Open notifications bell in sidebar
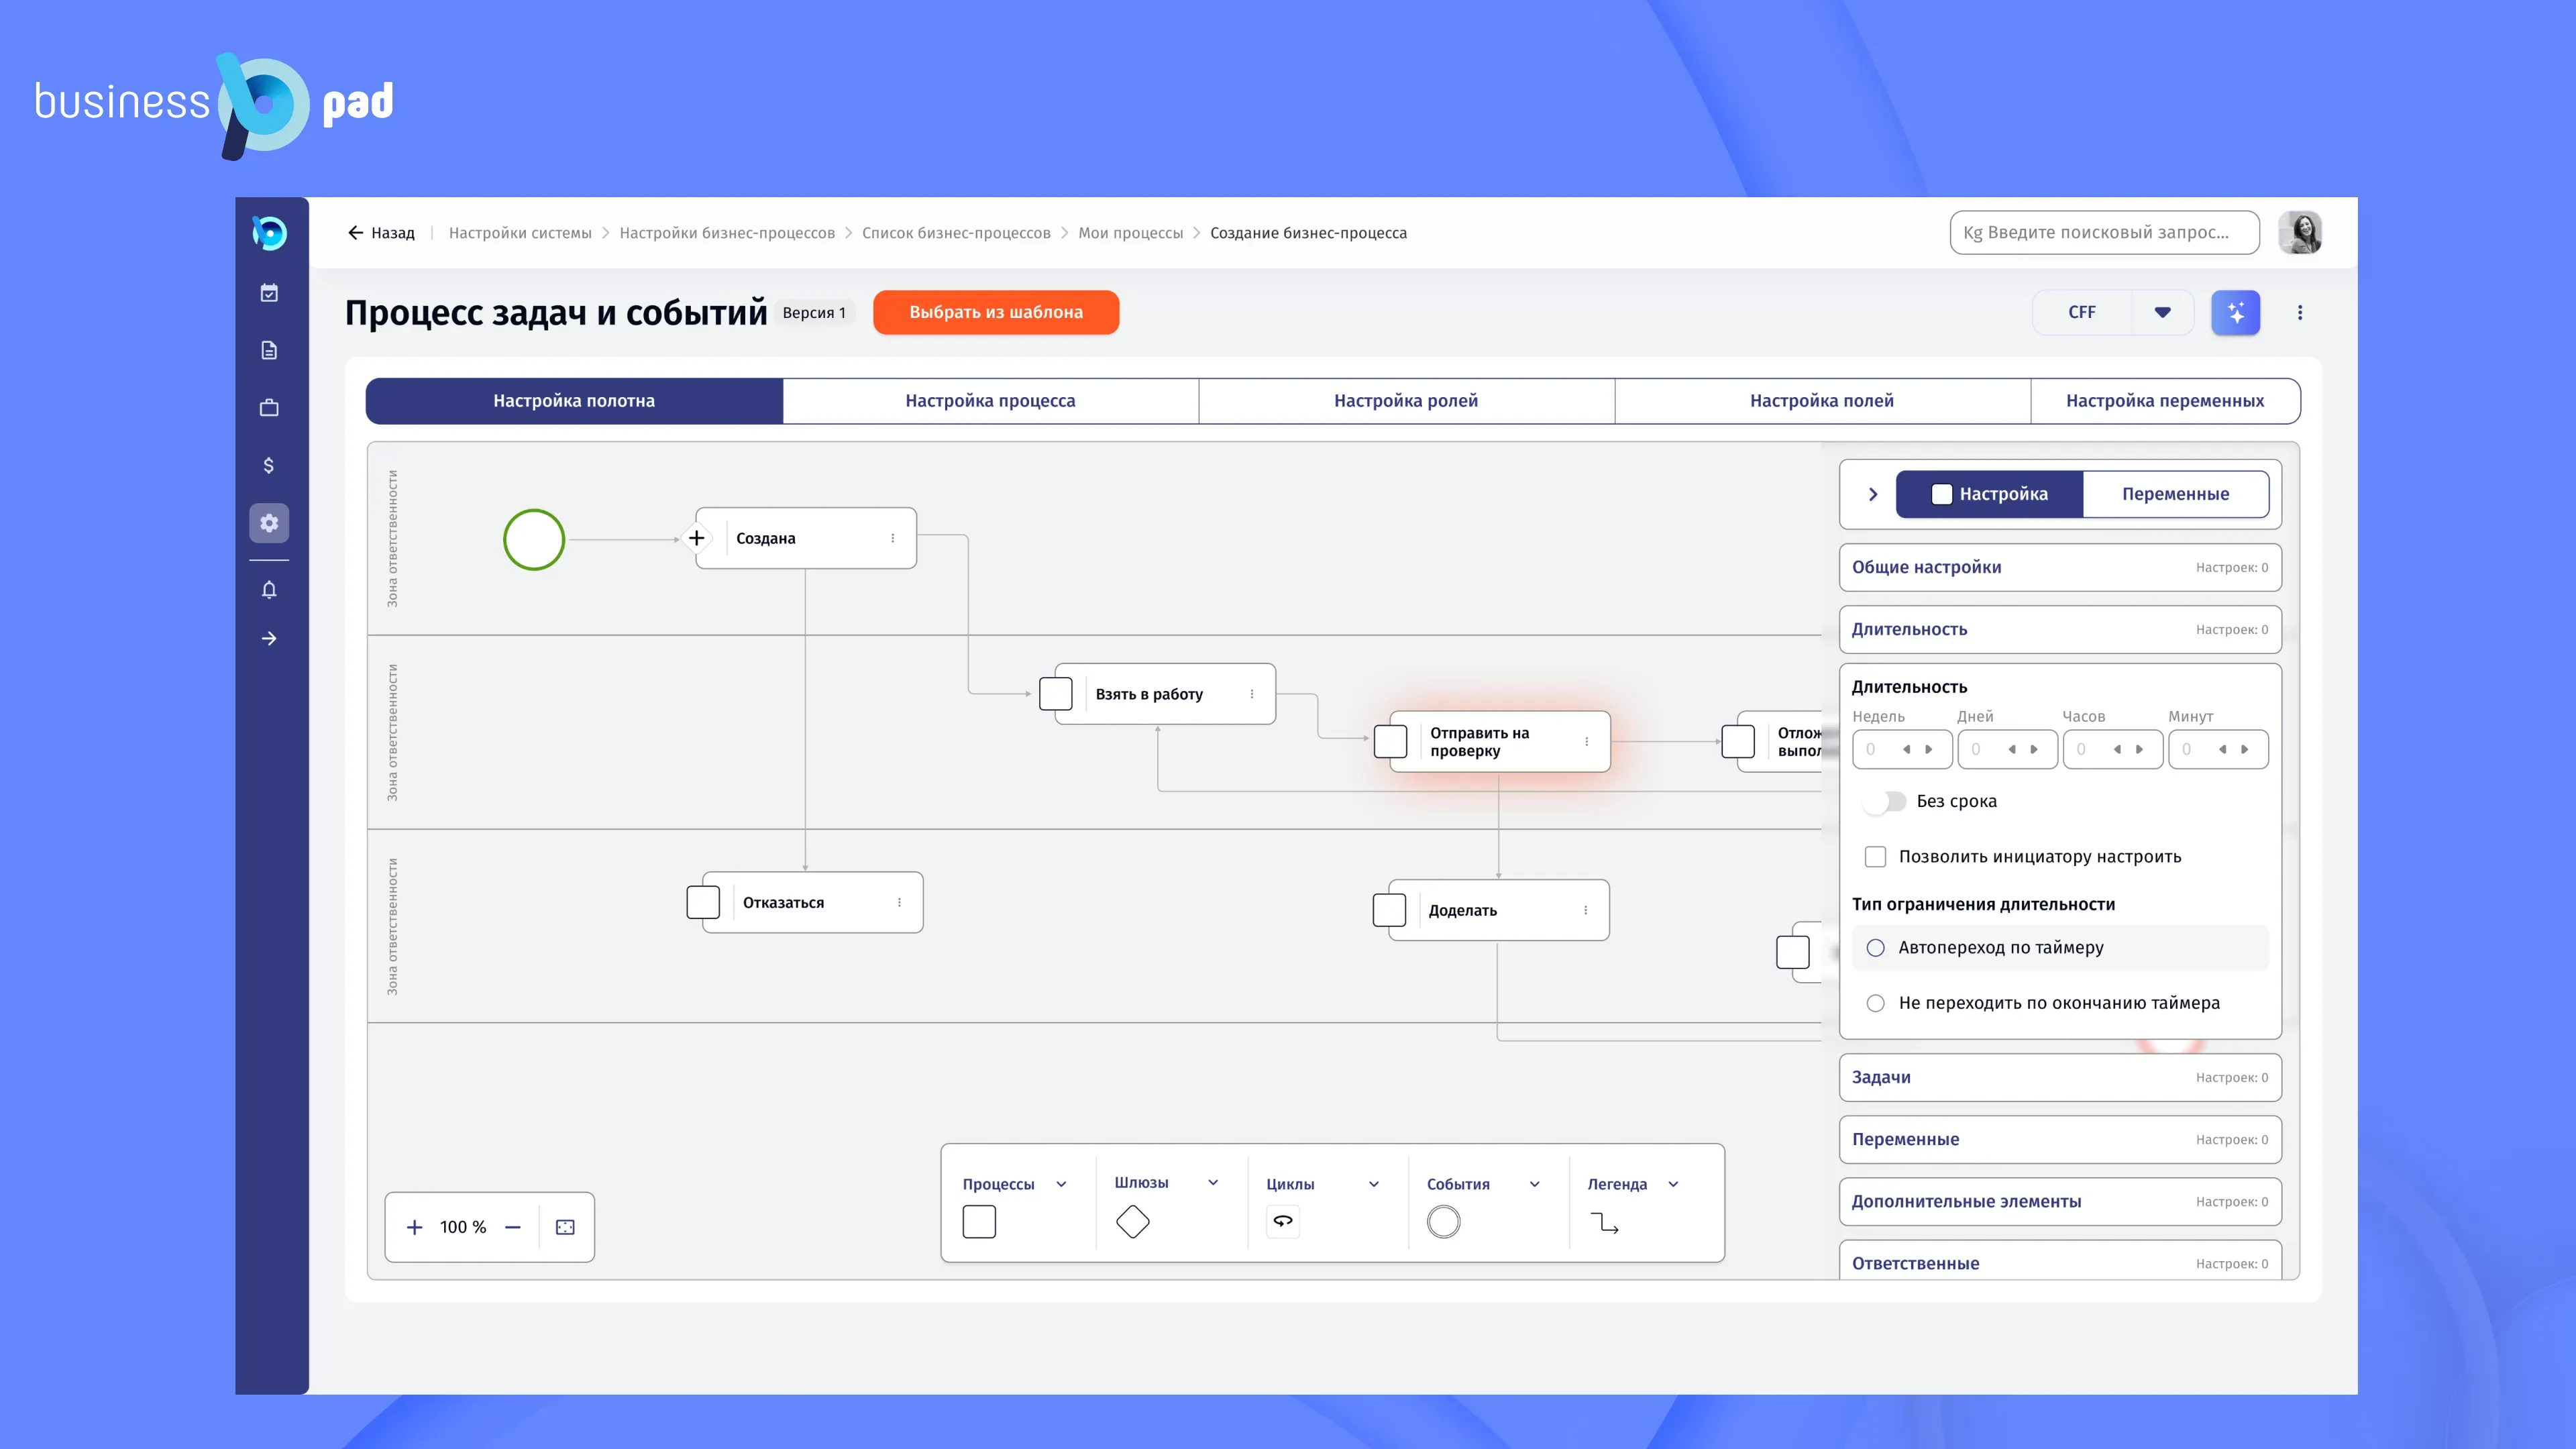This screenshot has width=2576, height=1449. pos(269,590)
